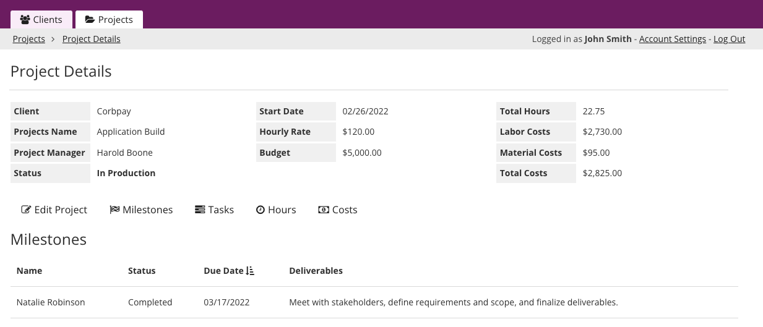This screenshot has width=763, height=327.
Task: Sort milestones by Name column header
Action: click(x=30, y=271)
